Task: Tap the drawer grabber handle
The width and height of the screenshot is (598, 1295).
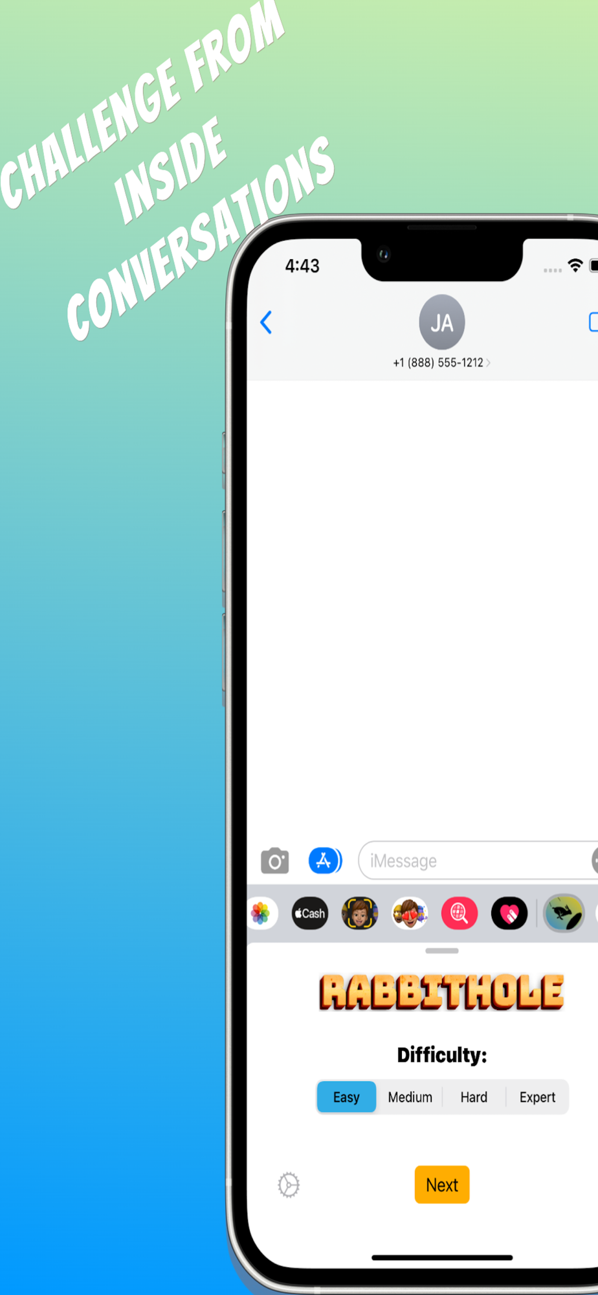Action: [442, 951]
